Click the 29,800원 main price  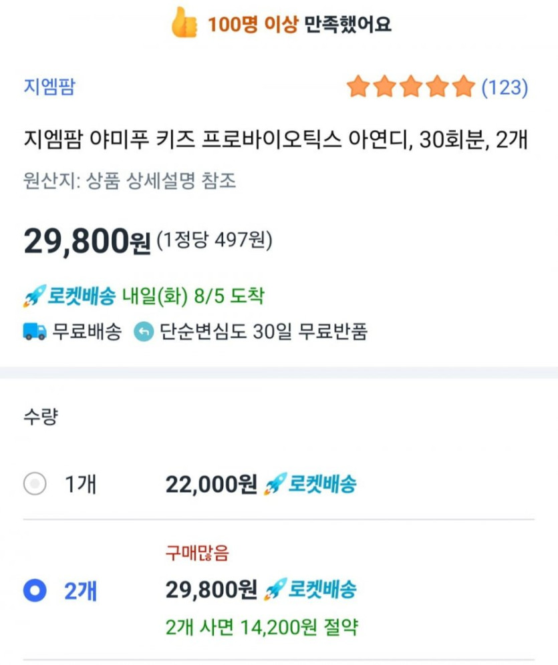coord(87,241)
